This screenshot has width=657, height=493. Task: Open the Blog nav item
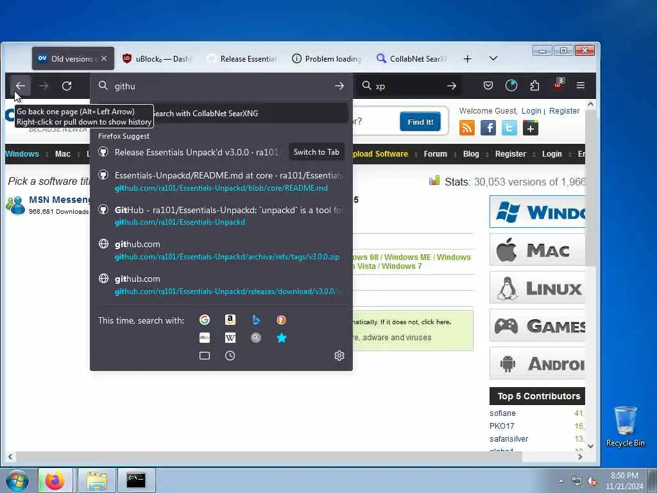click(471, 154)
